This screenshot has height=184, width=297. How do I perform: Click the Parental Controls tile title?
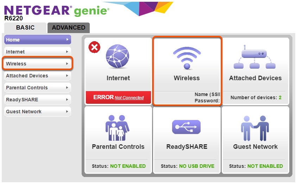[118, 147]
